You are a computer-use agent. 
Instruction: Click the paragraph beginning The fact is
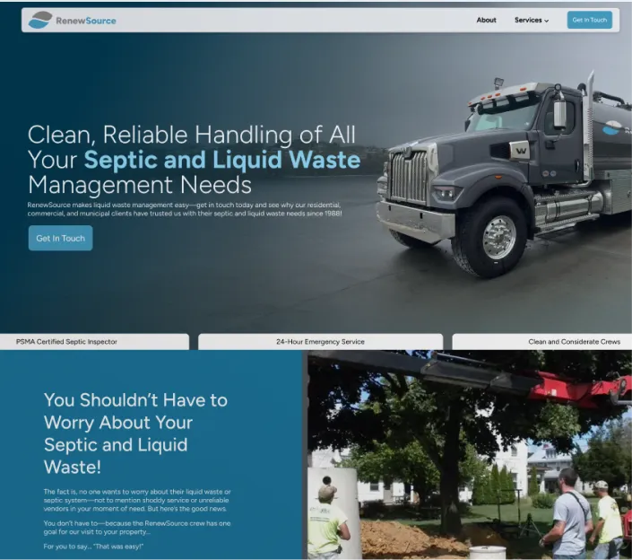(x=137, y=500)
